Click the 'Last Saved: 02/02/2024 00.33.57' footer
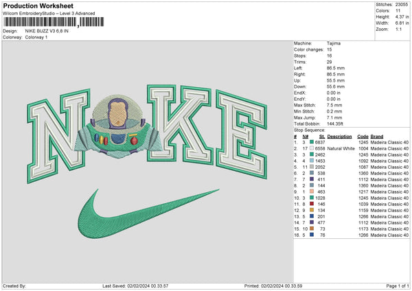This screenshot has width=412, height=291. coord(135,286)
